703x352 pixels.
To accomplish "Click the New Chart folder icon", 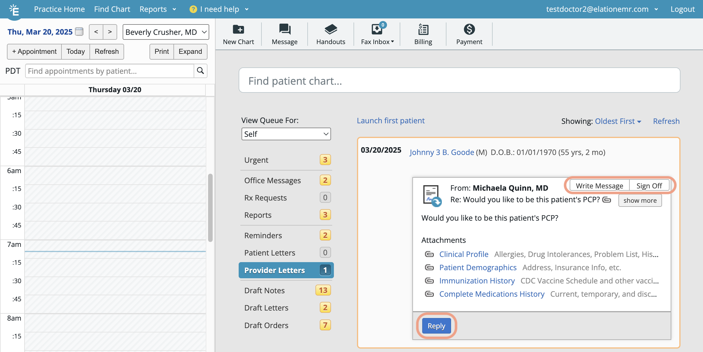I will [x=238, y=29].
